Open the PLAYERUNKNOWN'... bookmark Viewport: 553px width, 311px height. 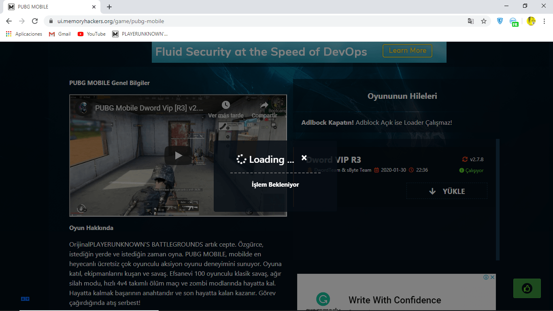click(140, 34)
